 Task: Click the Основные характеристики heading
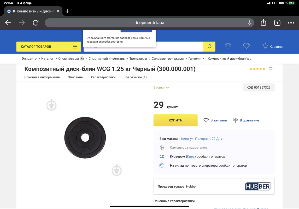point(174,201)
